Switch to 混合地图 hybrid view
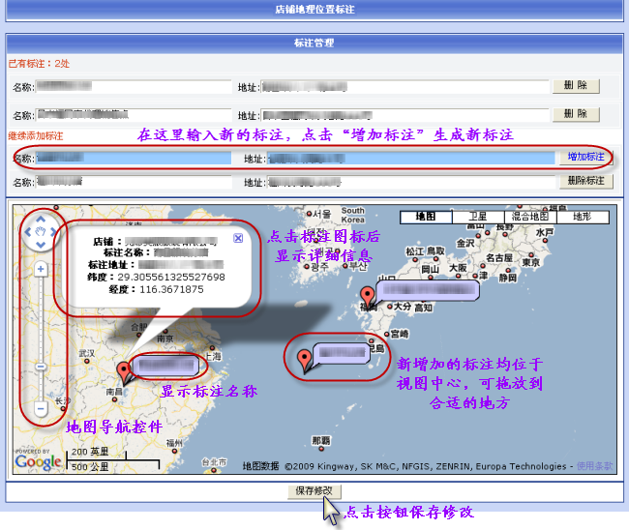This screenshot has width=629, height=530. (x=529, y=217)
